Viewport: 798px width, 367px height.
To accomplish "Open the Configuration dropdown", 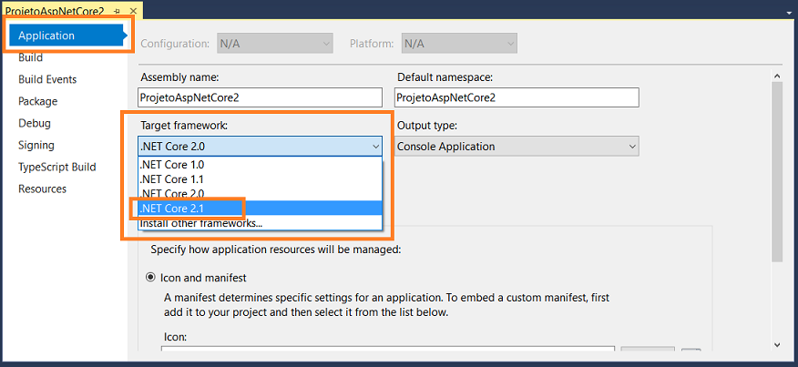I will [275, 44].
